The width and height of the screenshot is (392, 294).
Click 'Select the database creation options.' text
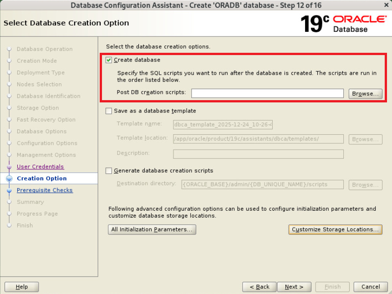[x=158, y=47]
